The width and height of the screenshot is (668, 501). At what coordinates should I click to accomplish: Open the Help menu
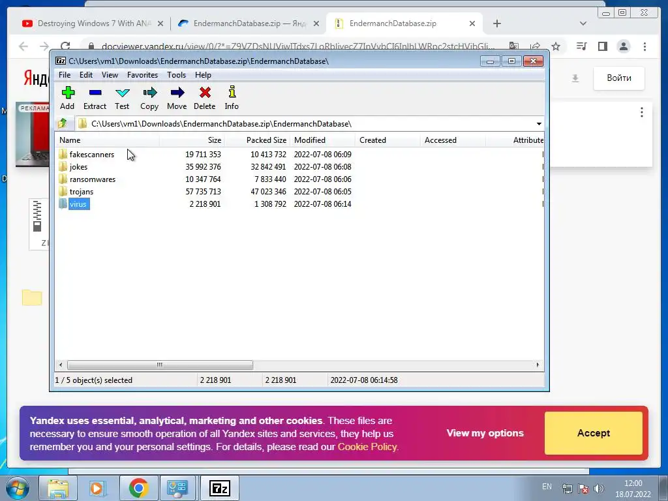pos(204,75)
